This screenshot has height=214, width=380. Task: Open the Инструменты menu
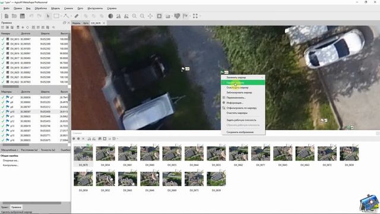[x=95, y=8]
